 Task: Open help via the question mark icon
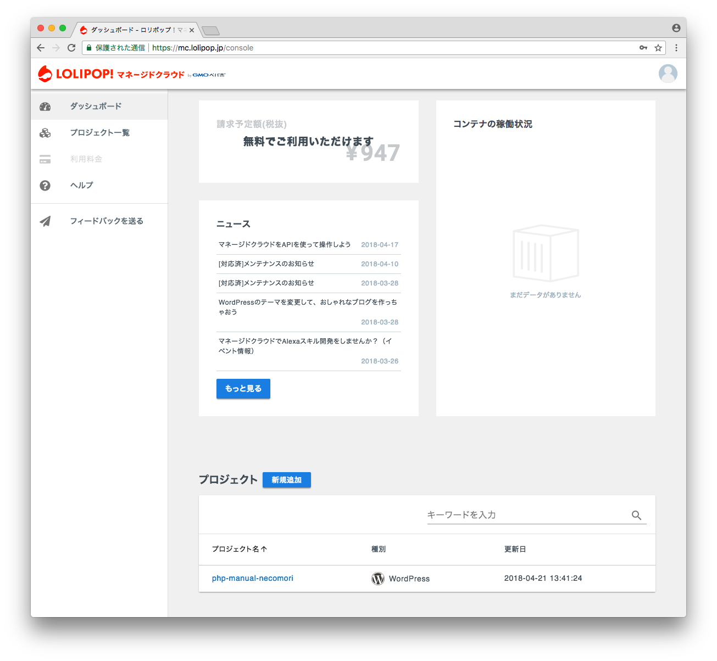[x=45, y=185]
